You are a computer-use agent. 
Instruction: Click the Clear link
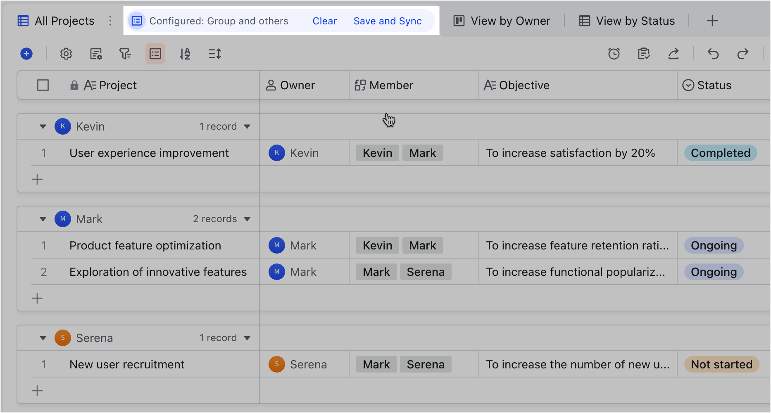(x=324, y=21)
